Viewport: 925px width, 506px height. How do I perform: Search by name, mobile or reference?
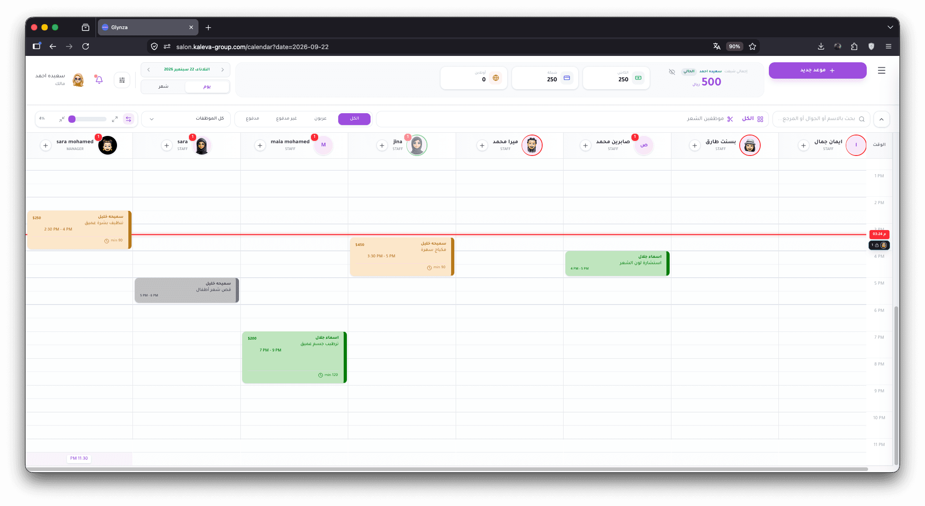[x=821, y=119]
